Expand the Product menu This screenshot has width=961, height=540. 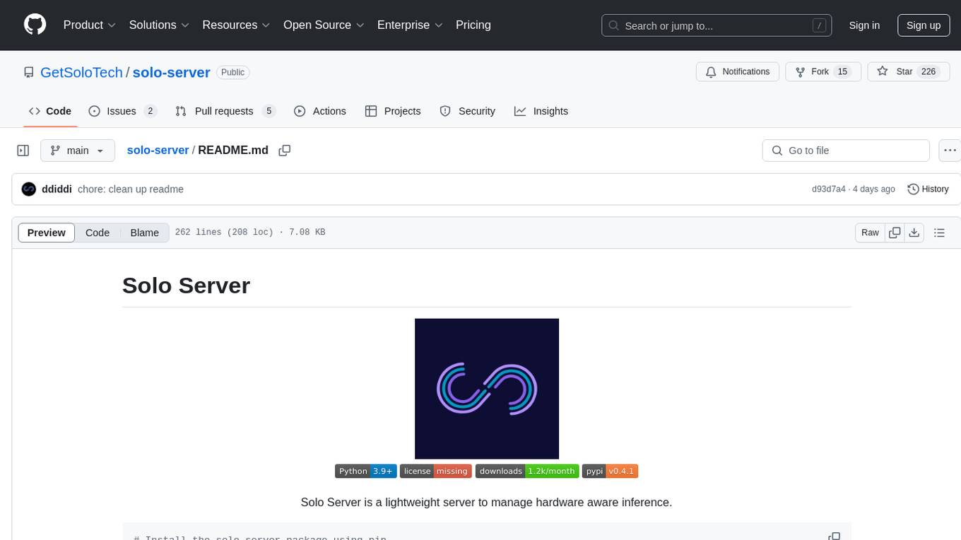coord(90,25)
